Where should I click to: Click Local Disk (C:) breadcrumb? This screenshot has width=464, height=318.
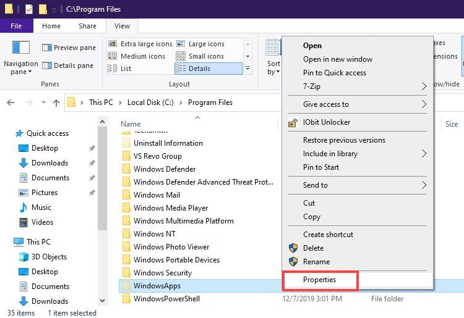(x=150, y=103)
